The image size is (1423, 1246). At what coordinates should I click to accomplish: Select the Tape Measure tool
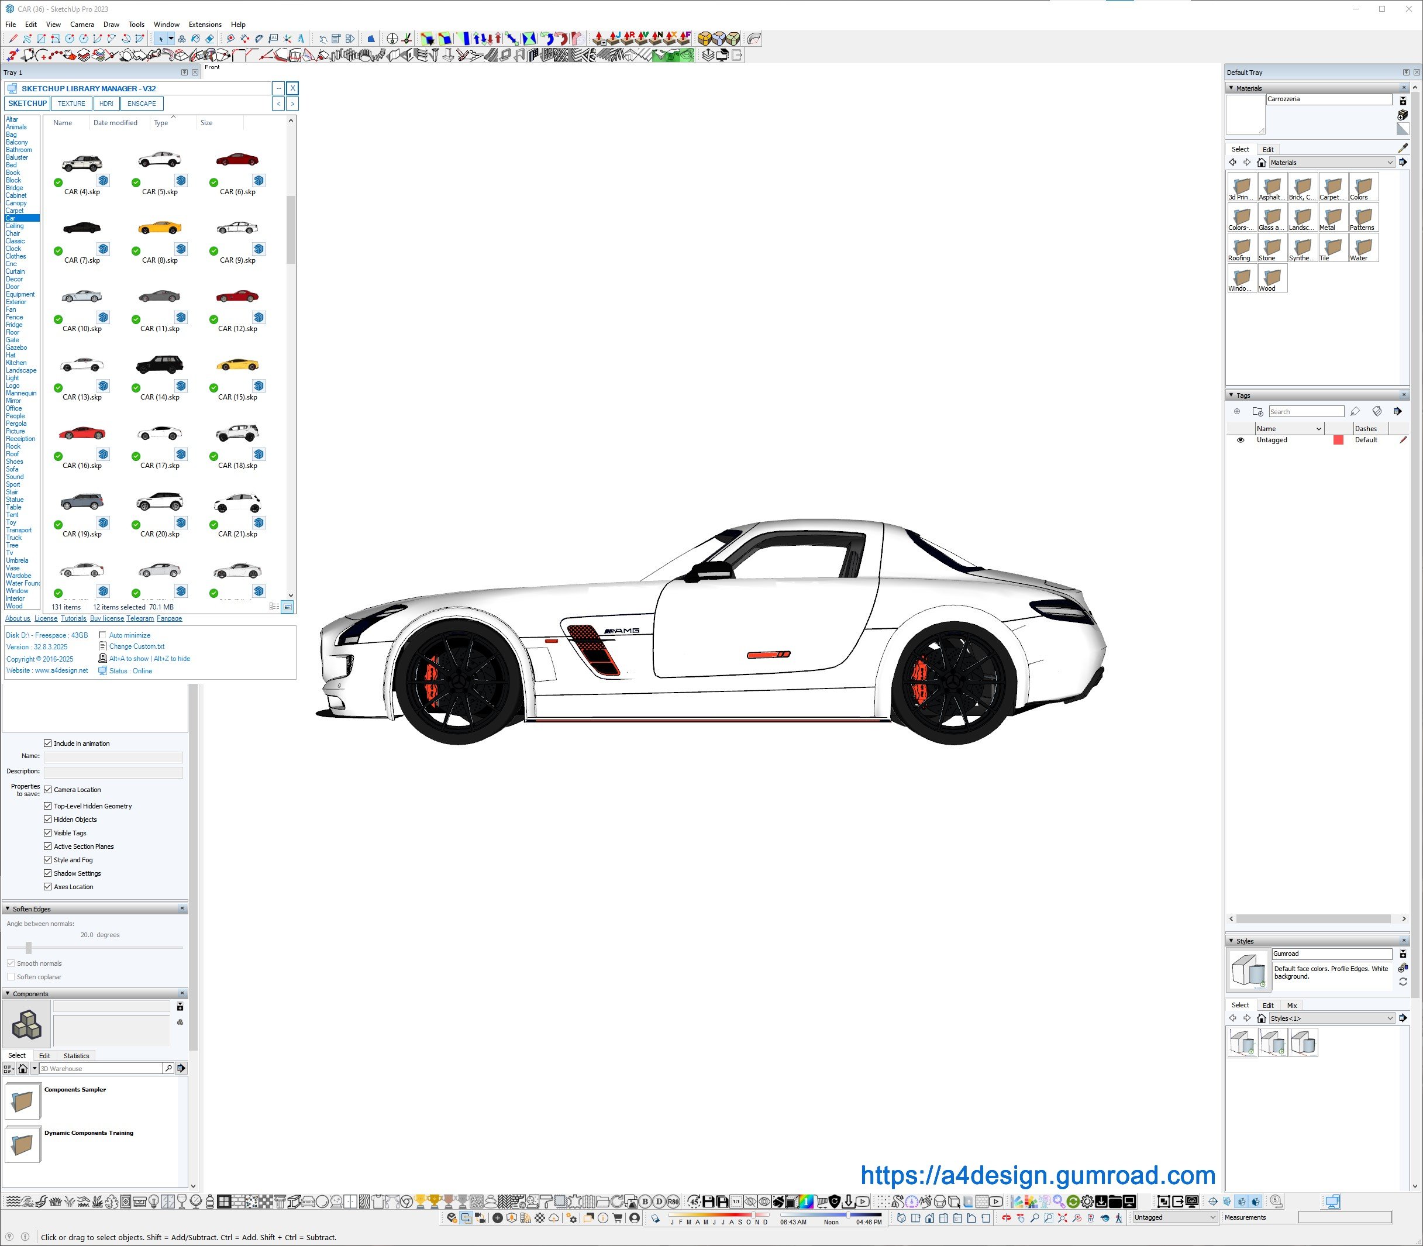(x=231, y=39)
